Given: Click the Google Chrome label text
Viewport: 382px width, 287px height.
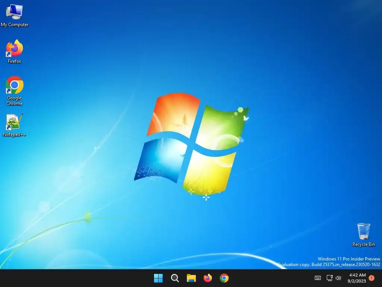Looking at the screenshot, I should pos(15,101).
